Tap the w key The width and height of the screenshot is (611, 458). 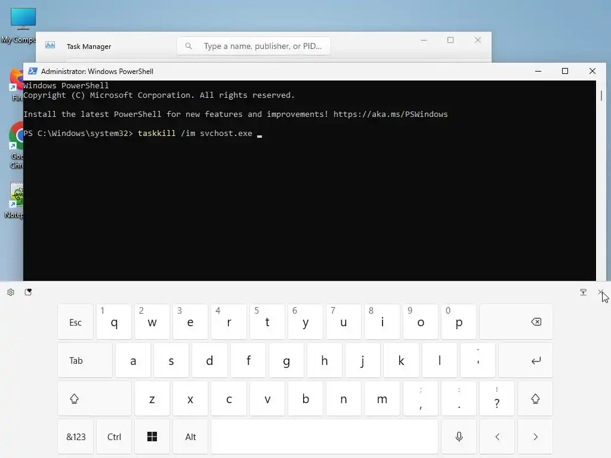coord(152,322)
